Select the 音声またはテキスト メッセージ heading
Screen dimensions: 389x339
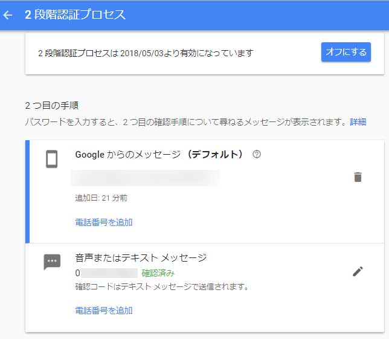(141, 258)
